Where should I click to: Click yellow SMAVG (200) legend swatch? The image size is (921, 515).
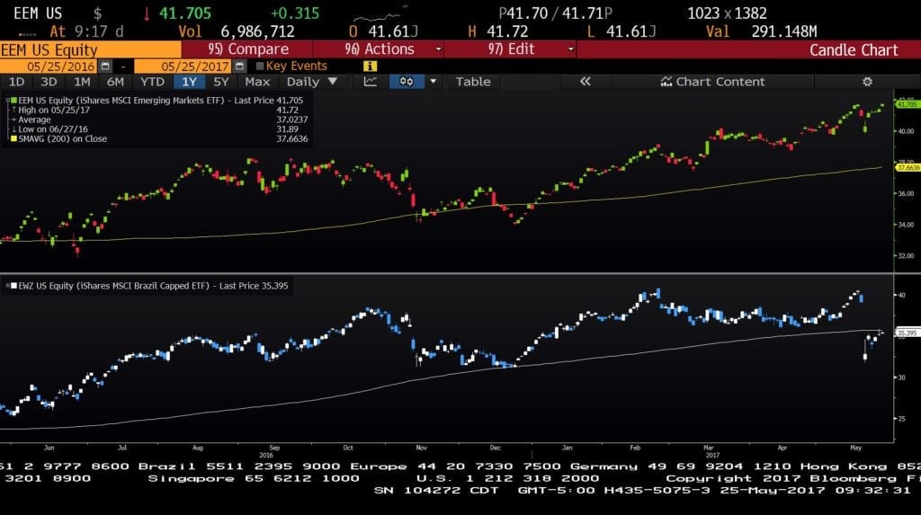(x=14, y=139)
